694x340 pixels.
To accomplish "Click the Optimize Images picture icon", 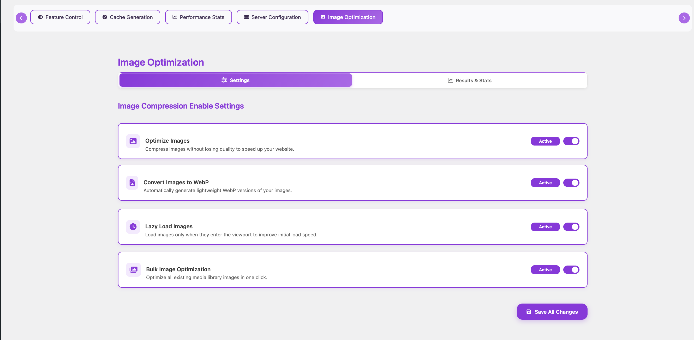I will (x=133, y=141).
